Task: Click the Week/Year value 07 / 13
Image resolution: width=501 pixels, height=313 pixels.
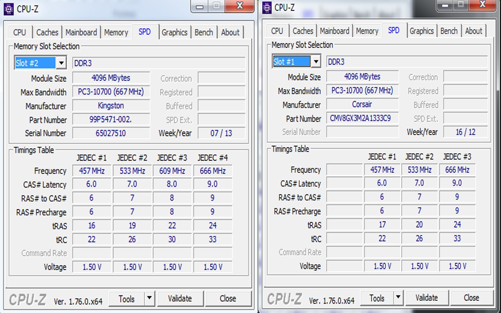Action: pos(221,133)
